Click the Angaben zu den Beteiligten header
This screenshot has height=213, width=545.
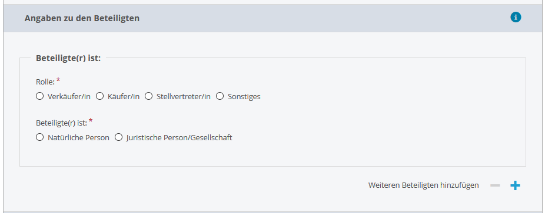[x=82, y=18]
